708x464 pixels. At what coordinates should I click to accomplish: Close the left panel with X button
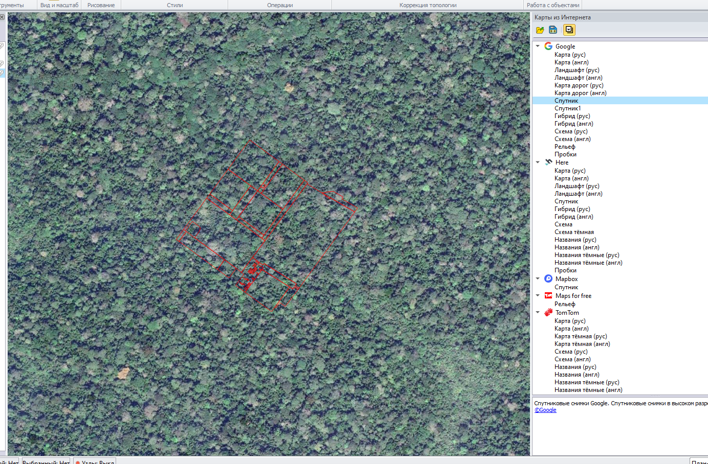[2, 17]
